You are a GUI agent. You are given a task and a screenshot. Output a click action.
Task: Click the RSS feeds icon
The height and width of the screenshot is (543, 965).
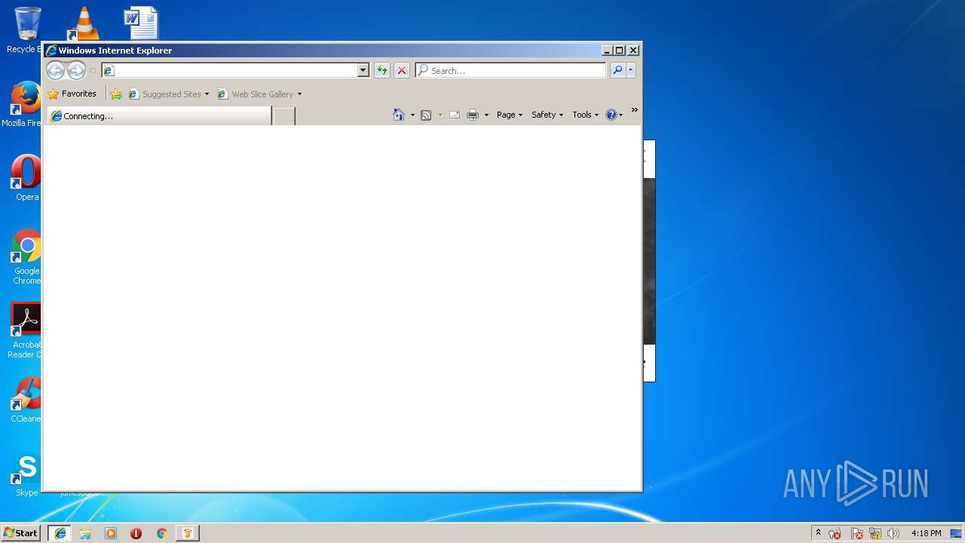click(426, 115)
